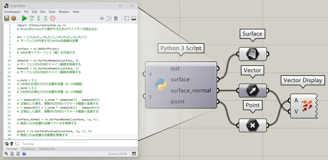
Task: Switch to the Problems tab
Action: click(x=28, y=149)
